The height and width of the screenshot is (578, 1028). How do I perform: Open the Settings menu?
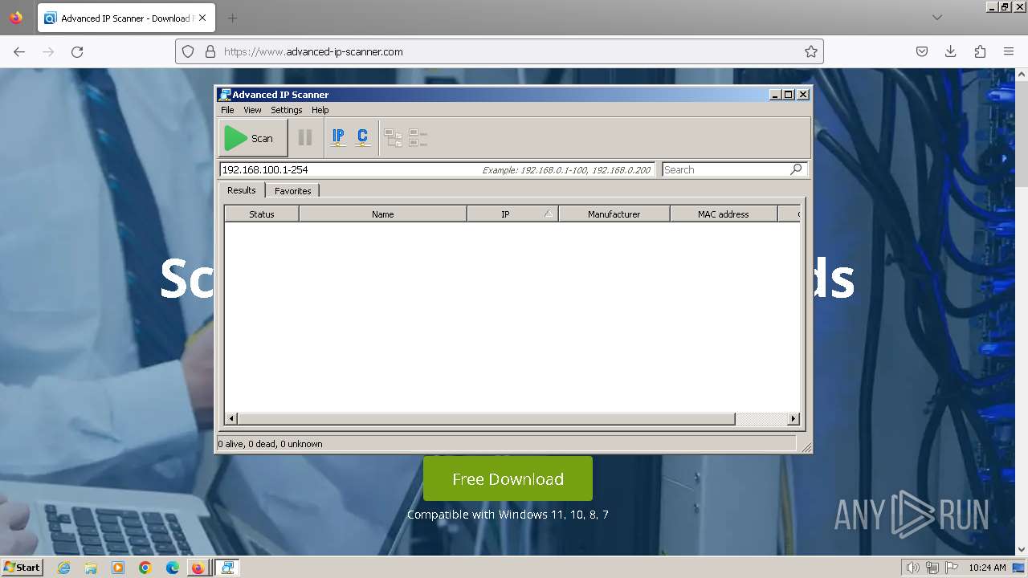pyautogui.click(x=286, y=110)
